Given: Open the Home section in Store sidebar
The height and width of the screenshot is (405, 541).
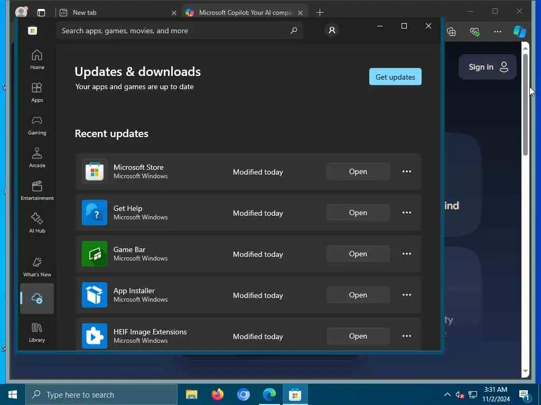Looking at the screenshot, I should click(x=37, y=60).
